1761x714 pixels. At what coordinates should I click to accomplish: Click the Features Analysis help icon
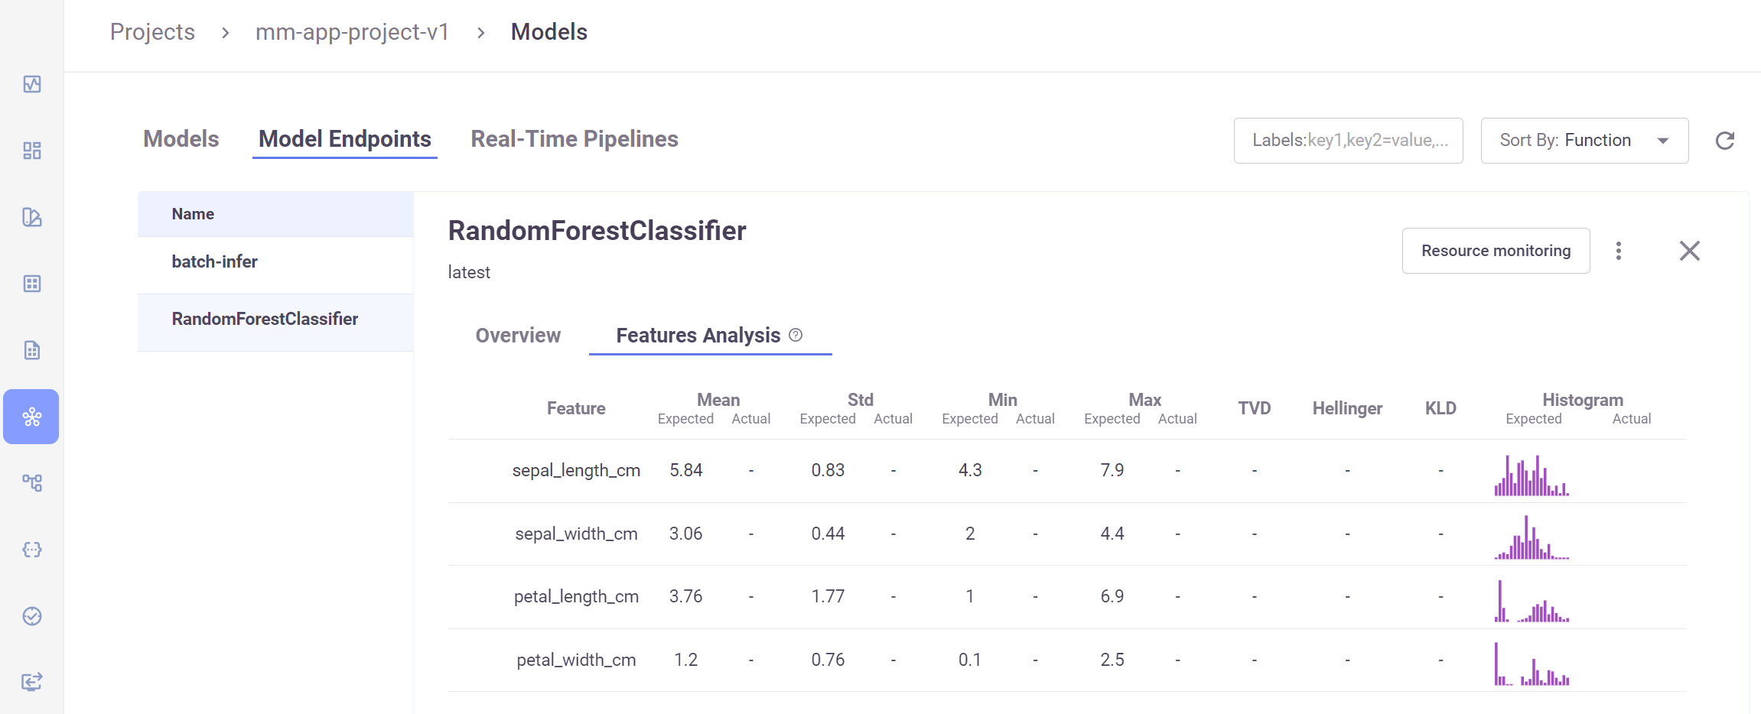click(x=796, y=335)
